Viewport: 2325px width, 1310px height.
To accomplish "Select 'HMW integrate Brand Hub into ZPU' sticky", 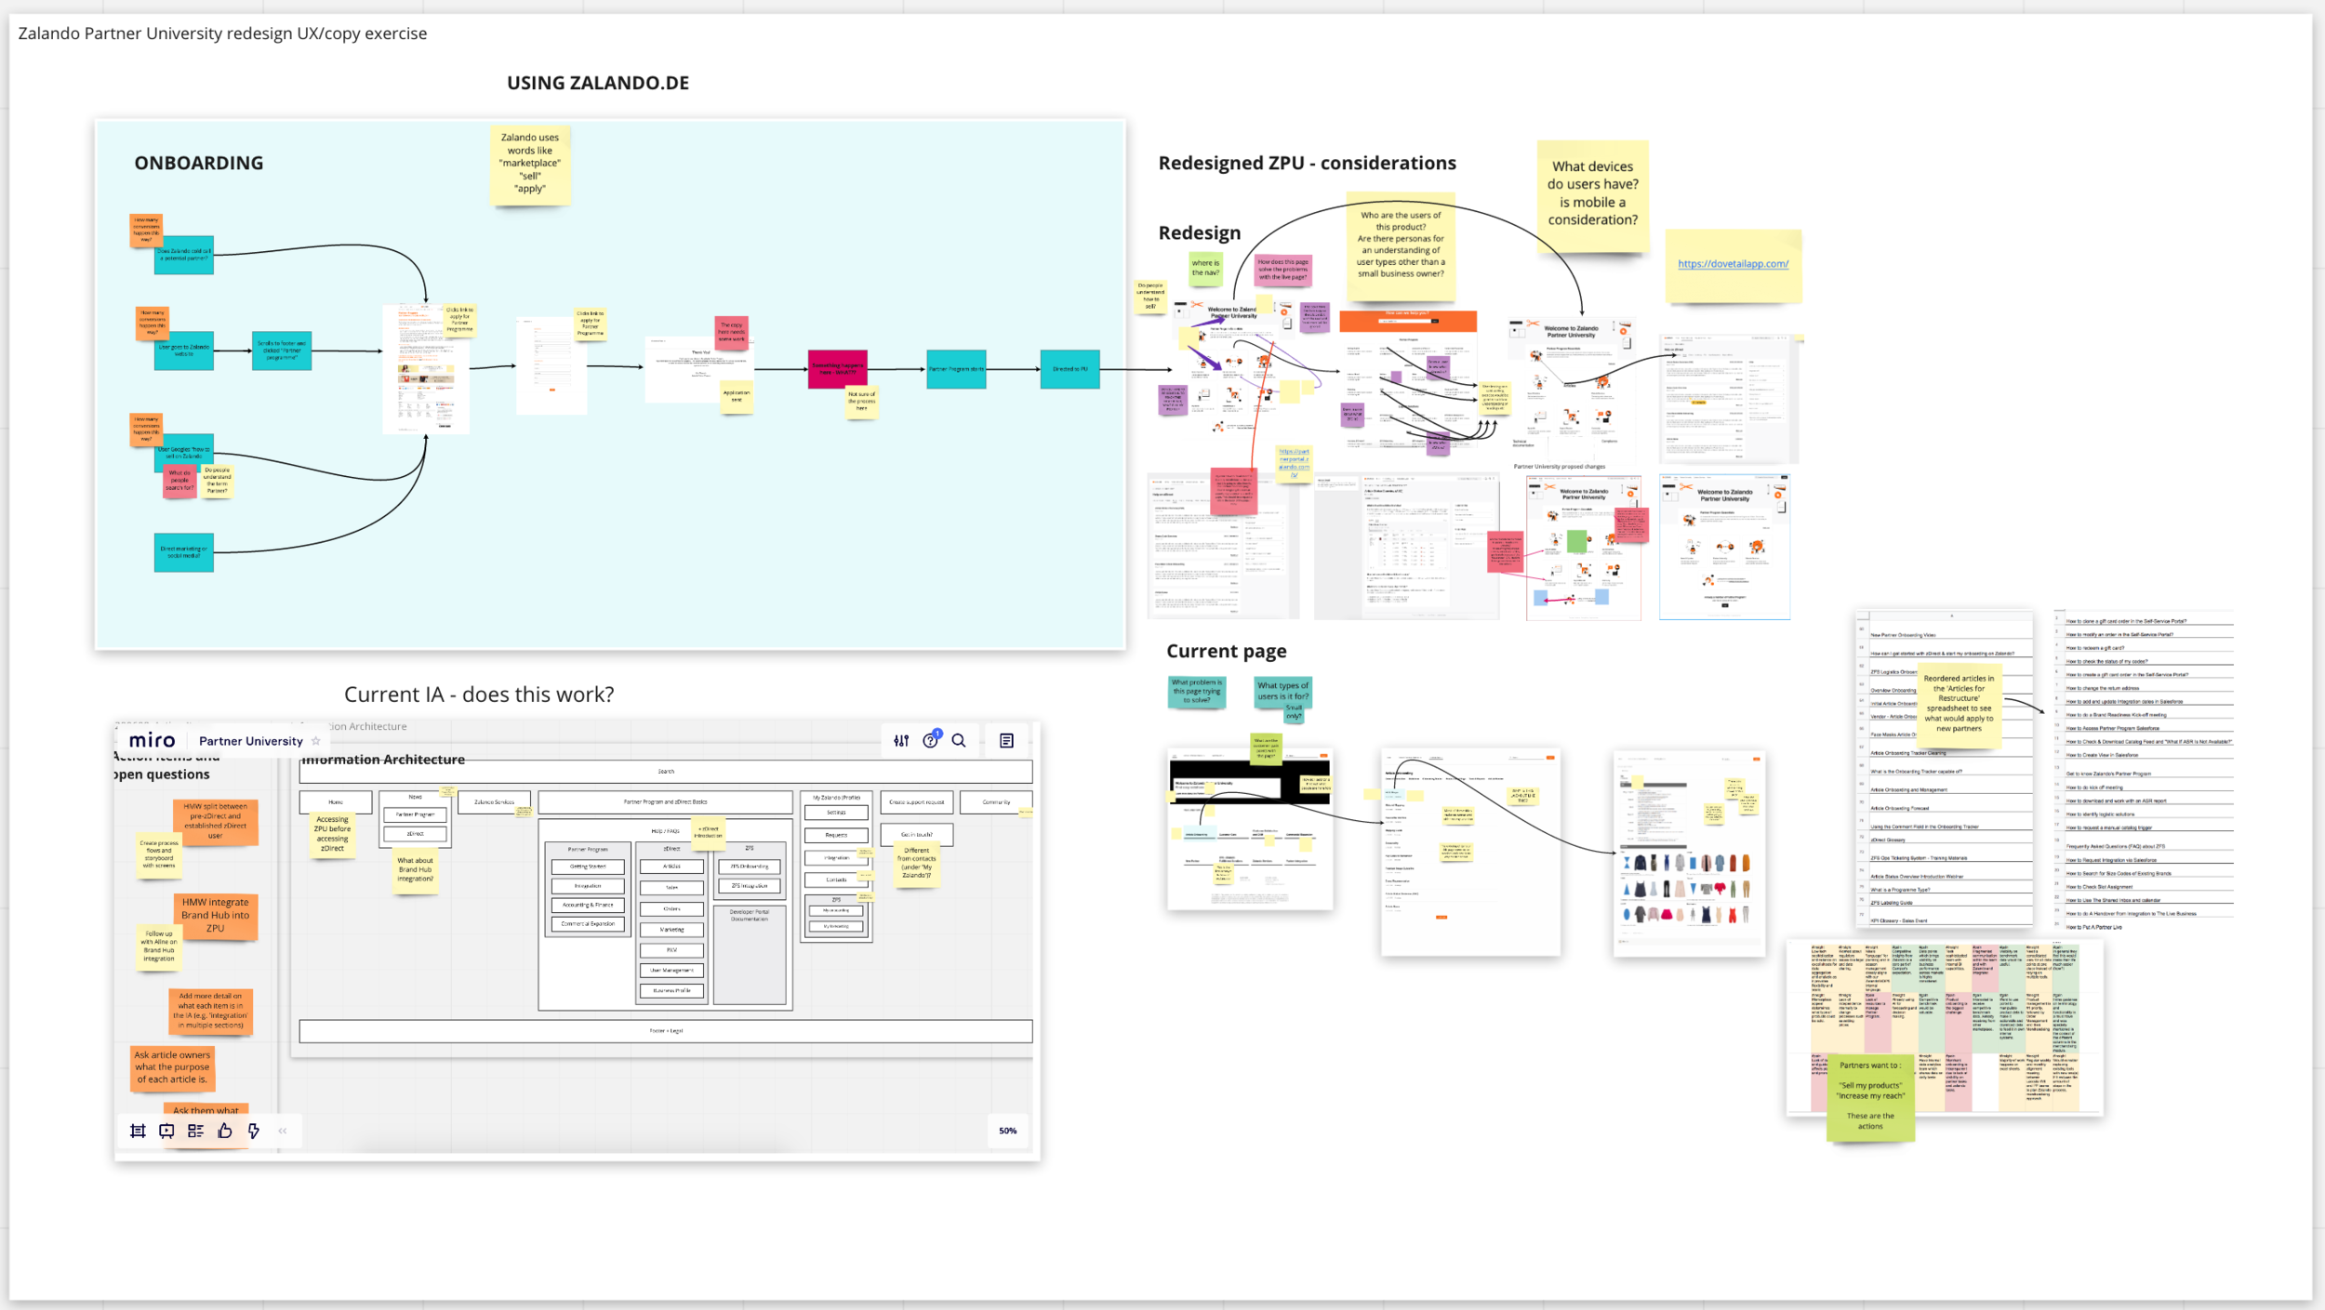I will [x=215, y=917].
